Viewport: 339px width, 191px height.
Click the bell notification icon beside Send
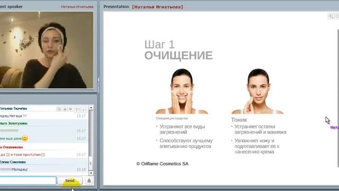point(89,180)
